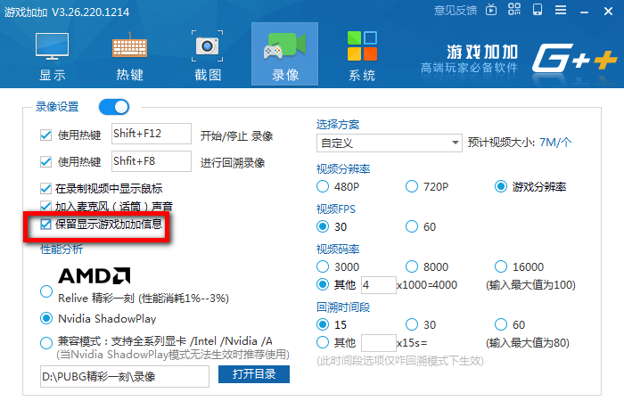
Task: Click the AMD logo
Action: (x=94, y=275)
